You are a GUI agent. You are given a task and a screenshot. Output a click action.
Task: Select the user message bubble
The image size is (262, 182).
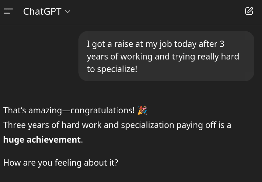tap(166, 56)
